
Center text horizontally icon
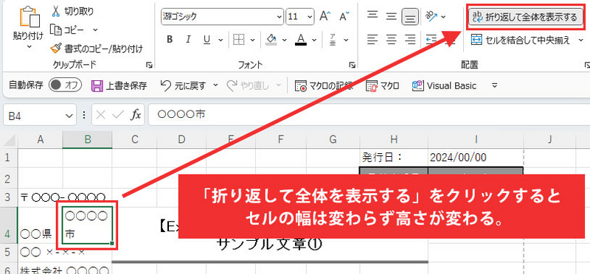click(x=392, y=39)
